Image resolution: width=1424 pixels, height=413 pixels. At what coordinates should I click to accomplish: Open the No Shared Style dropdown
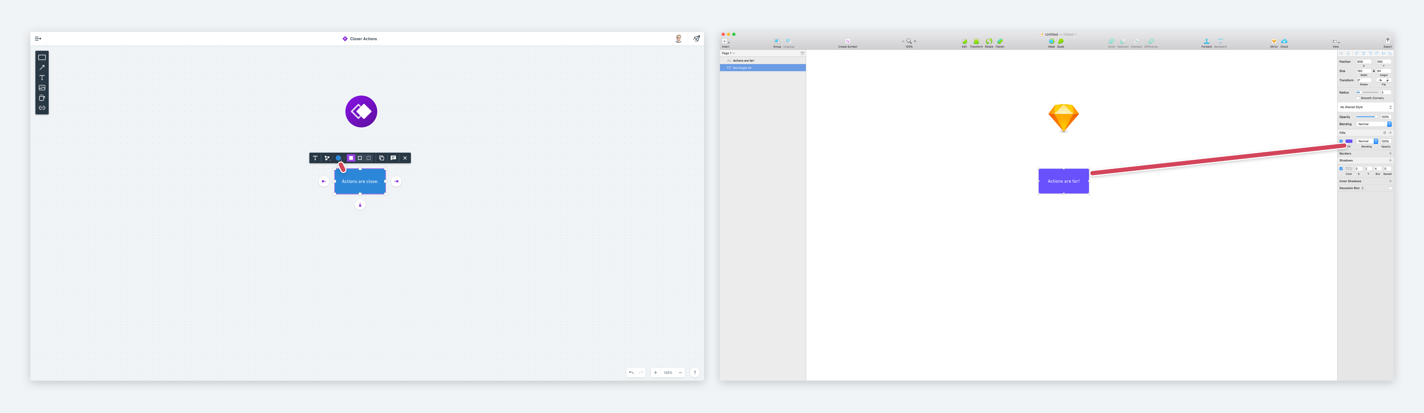coord(1365,107)
